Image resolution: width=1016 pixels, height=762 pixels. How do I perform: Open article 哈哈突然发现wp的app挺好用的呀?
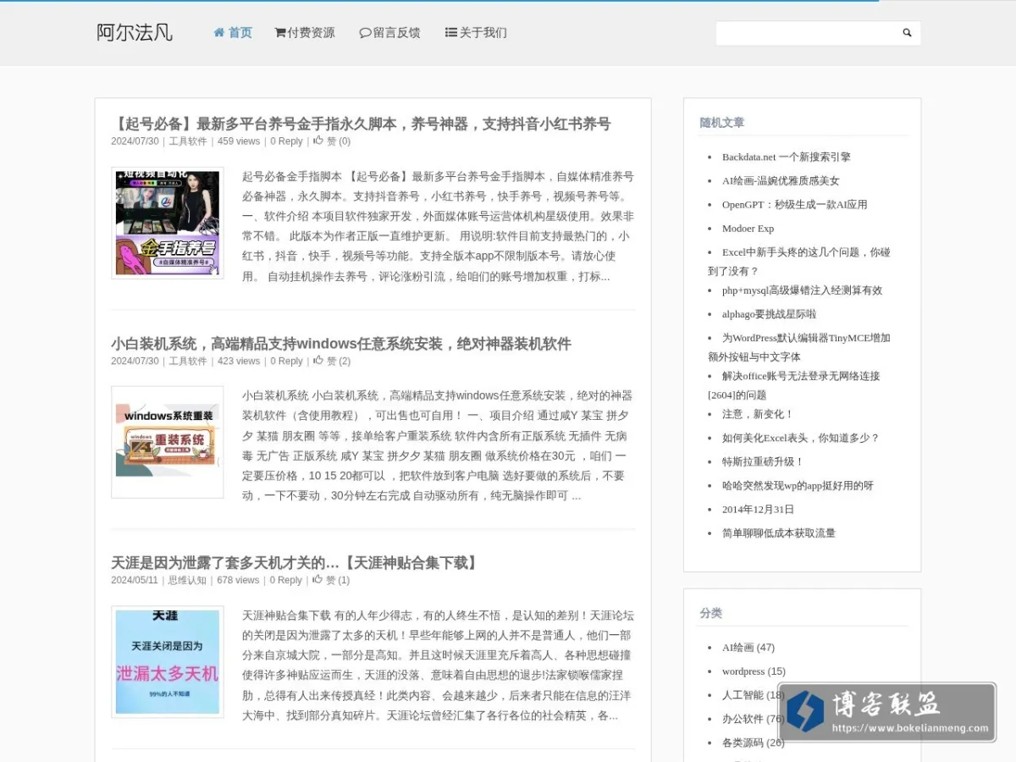[798, 485]
